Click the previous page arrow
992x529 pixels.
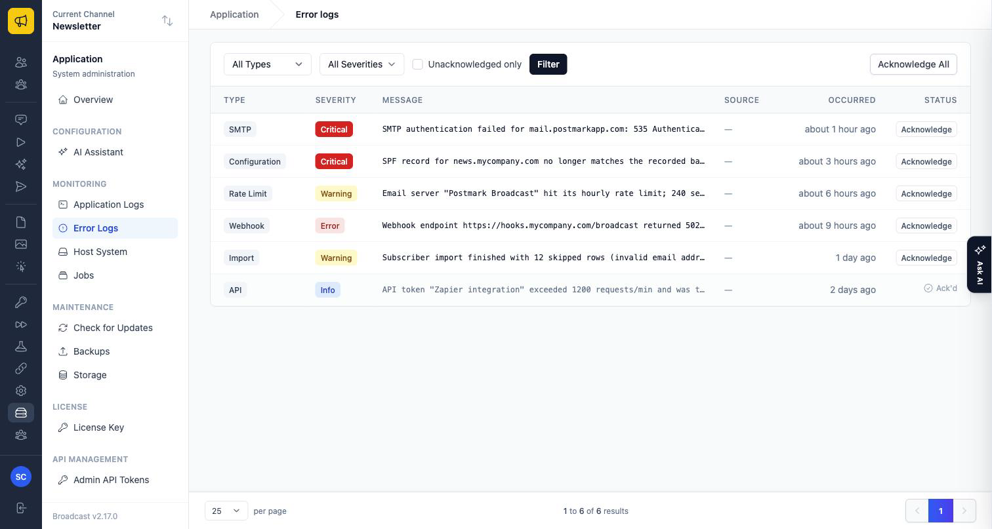click(x=917, y=511)
